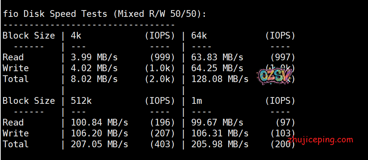
Task: Click the (999) IOPS read count
Action: coord(162,57)
